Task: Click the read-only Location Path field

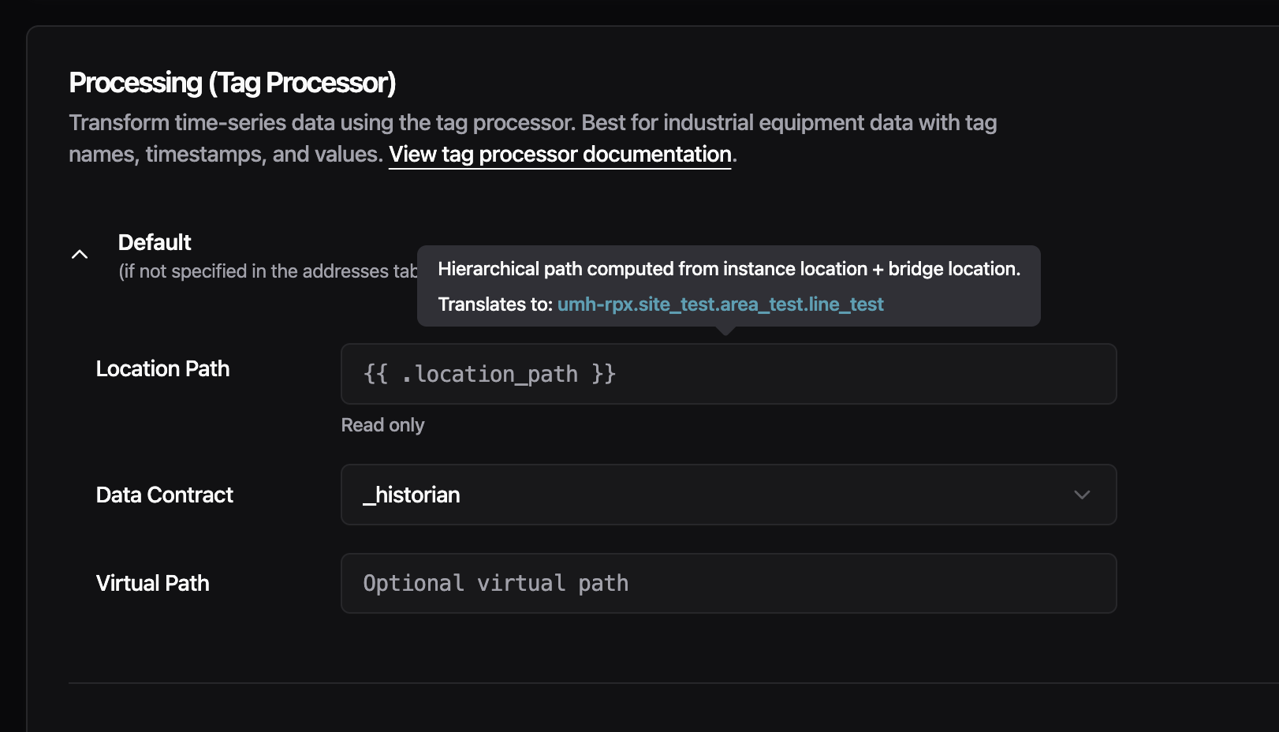Action: click(x=729, y=374)
